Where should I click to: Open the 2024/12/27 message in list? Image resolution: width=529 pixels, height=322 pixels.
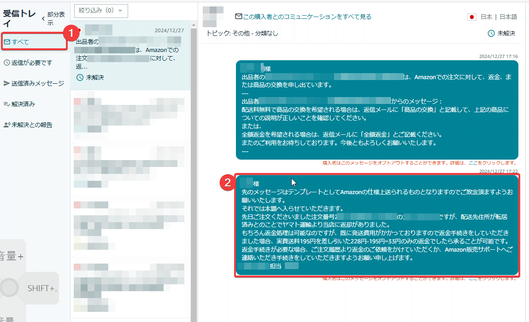130,55
